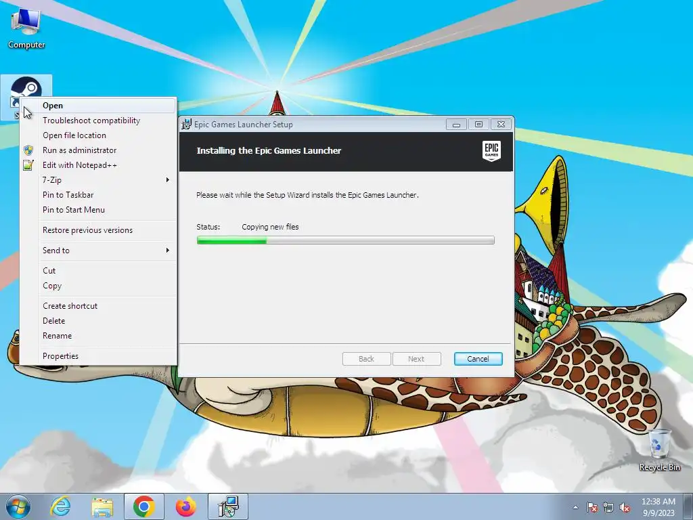Click the muted volume tray icon

click(625, 508)
